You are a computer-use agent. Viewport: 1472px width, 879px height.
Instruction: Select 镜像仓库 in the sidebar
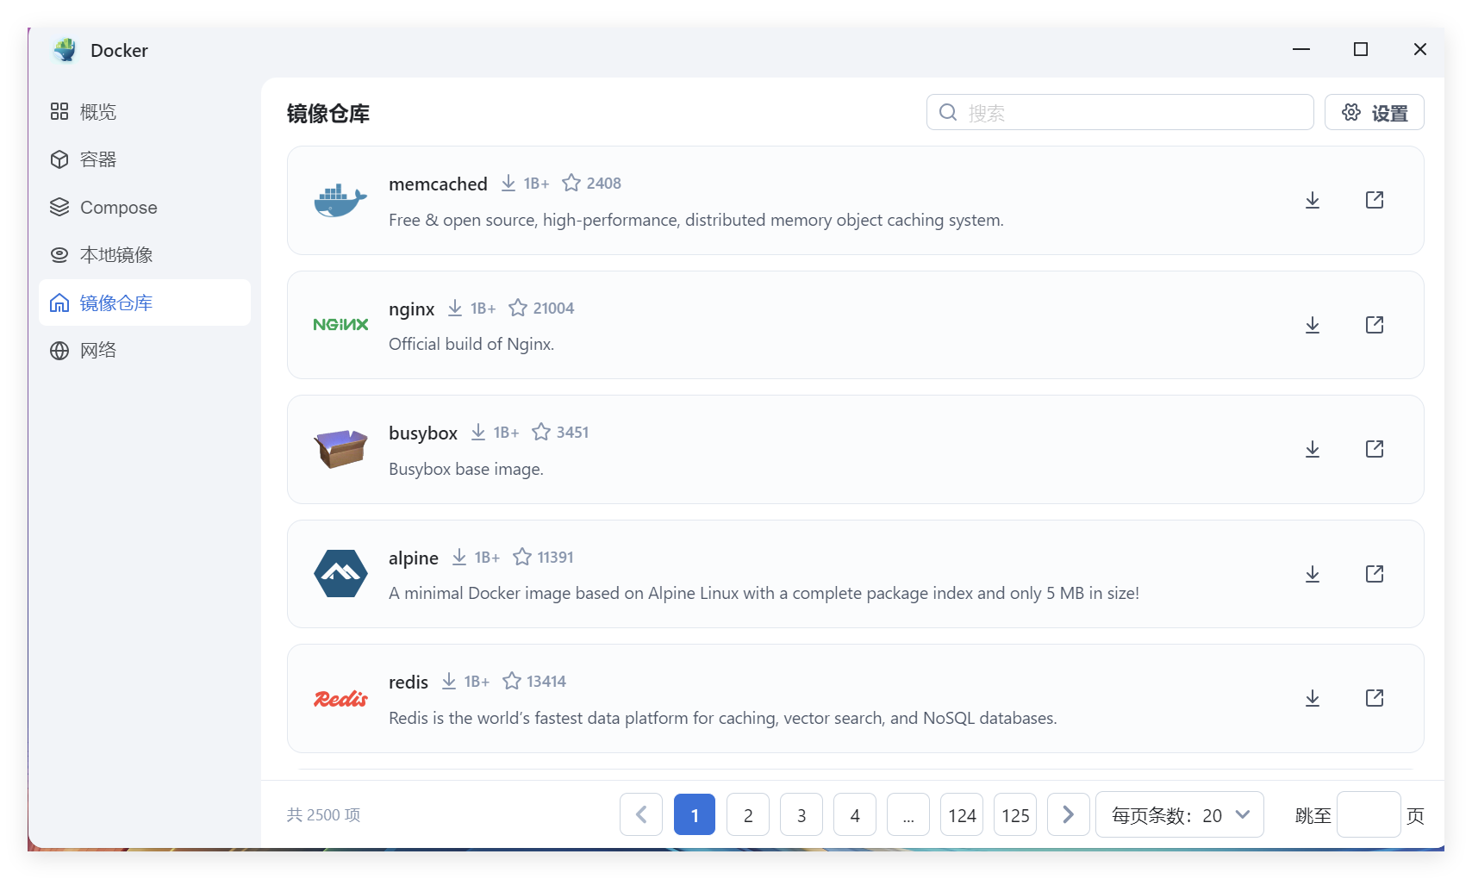[145, 302]
